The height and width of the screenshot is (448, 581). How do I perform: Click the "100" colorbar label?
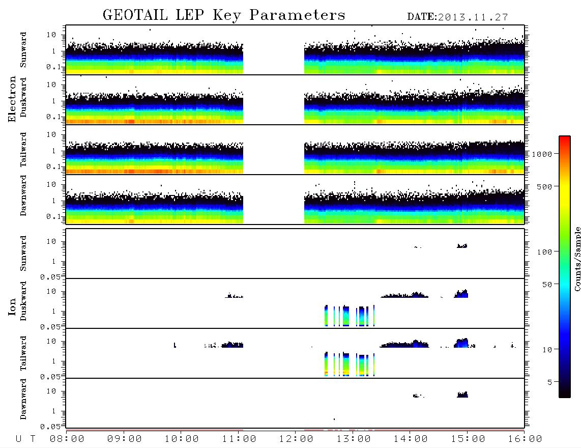point(544,252)
